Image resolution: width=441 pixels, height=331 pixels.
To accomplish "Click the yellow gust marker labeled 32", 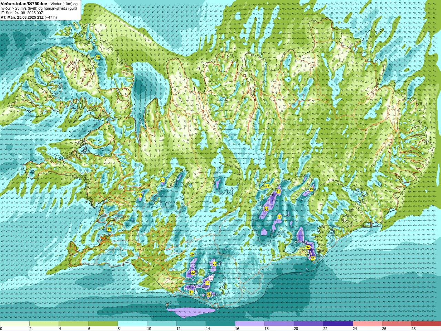I will point(193,273).
